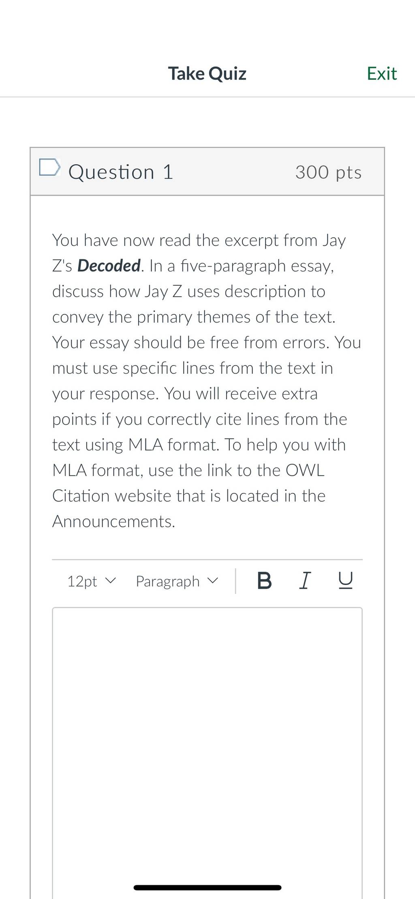Click the bold word Decoded
This screenshot has height=899, width=415.
109,266
